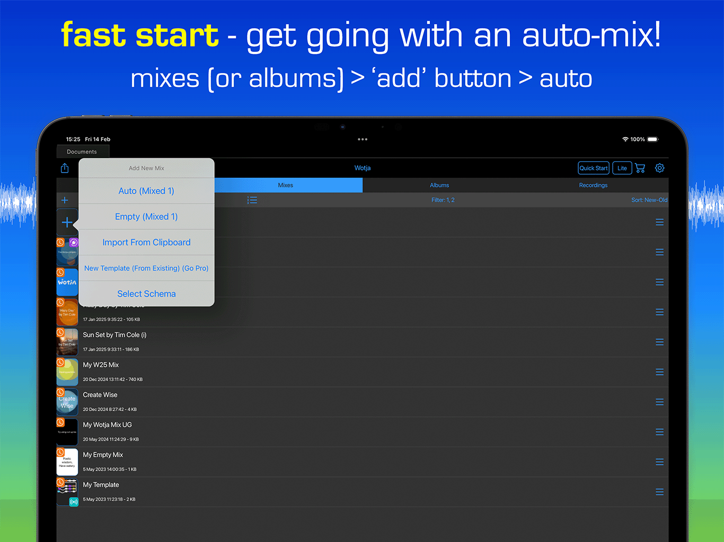Switch to the Recordings tab
The image size is (724, 542).
(593, 185)
